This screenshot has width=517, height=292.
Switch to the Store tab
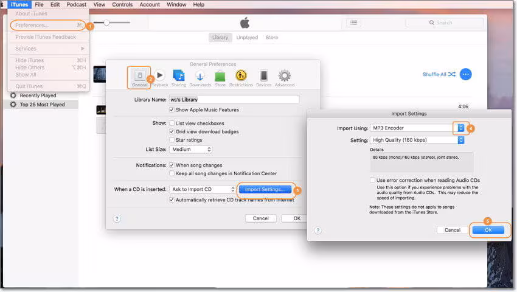272,38
